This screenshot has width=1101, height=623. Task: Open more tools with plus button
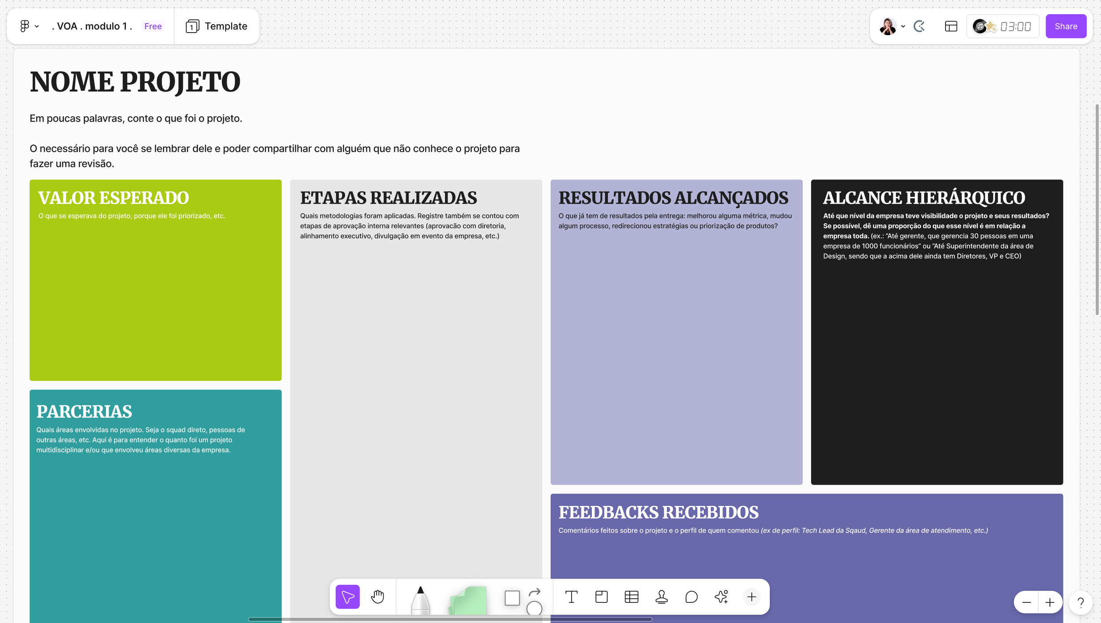(x=751, y=597)
